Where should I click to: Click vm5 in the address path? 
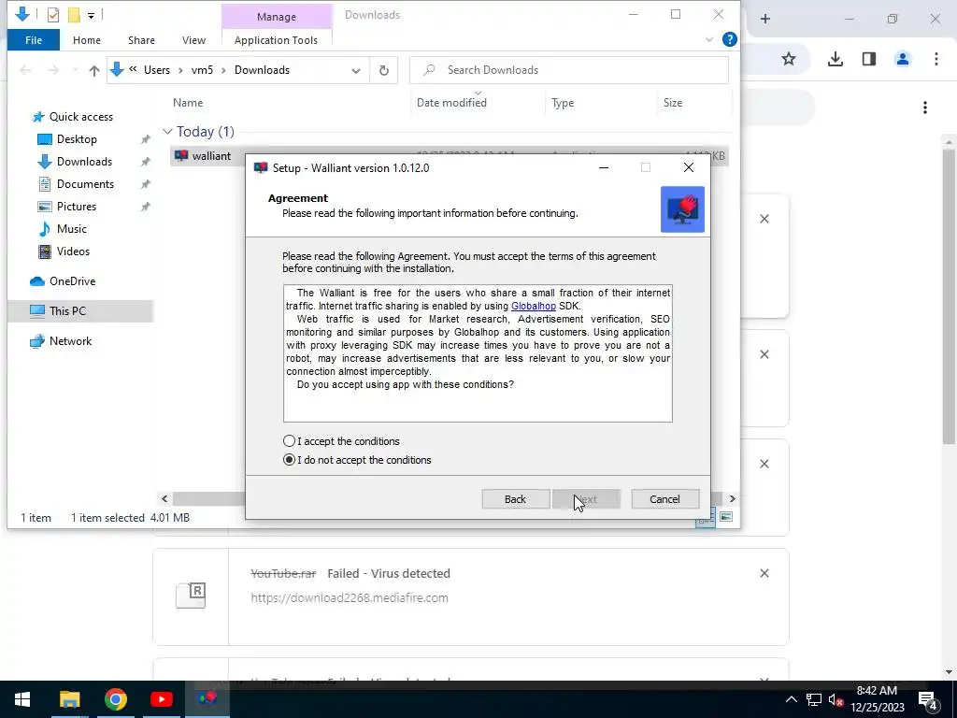click(202, 70)
